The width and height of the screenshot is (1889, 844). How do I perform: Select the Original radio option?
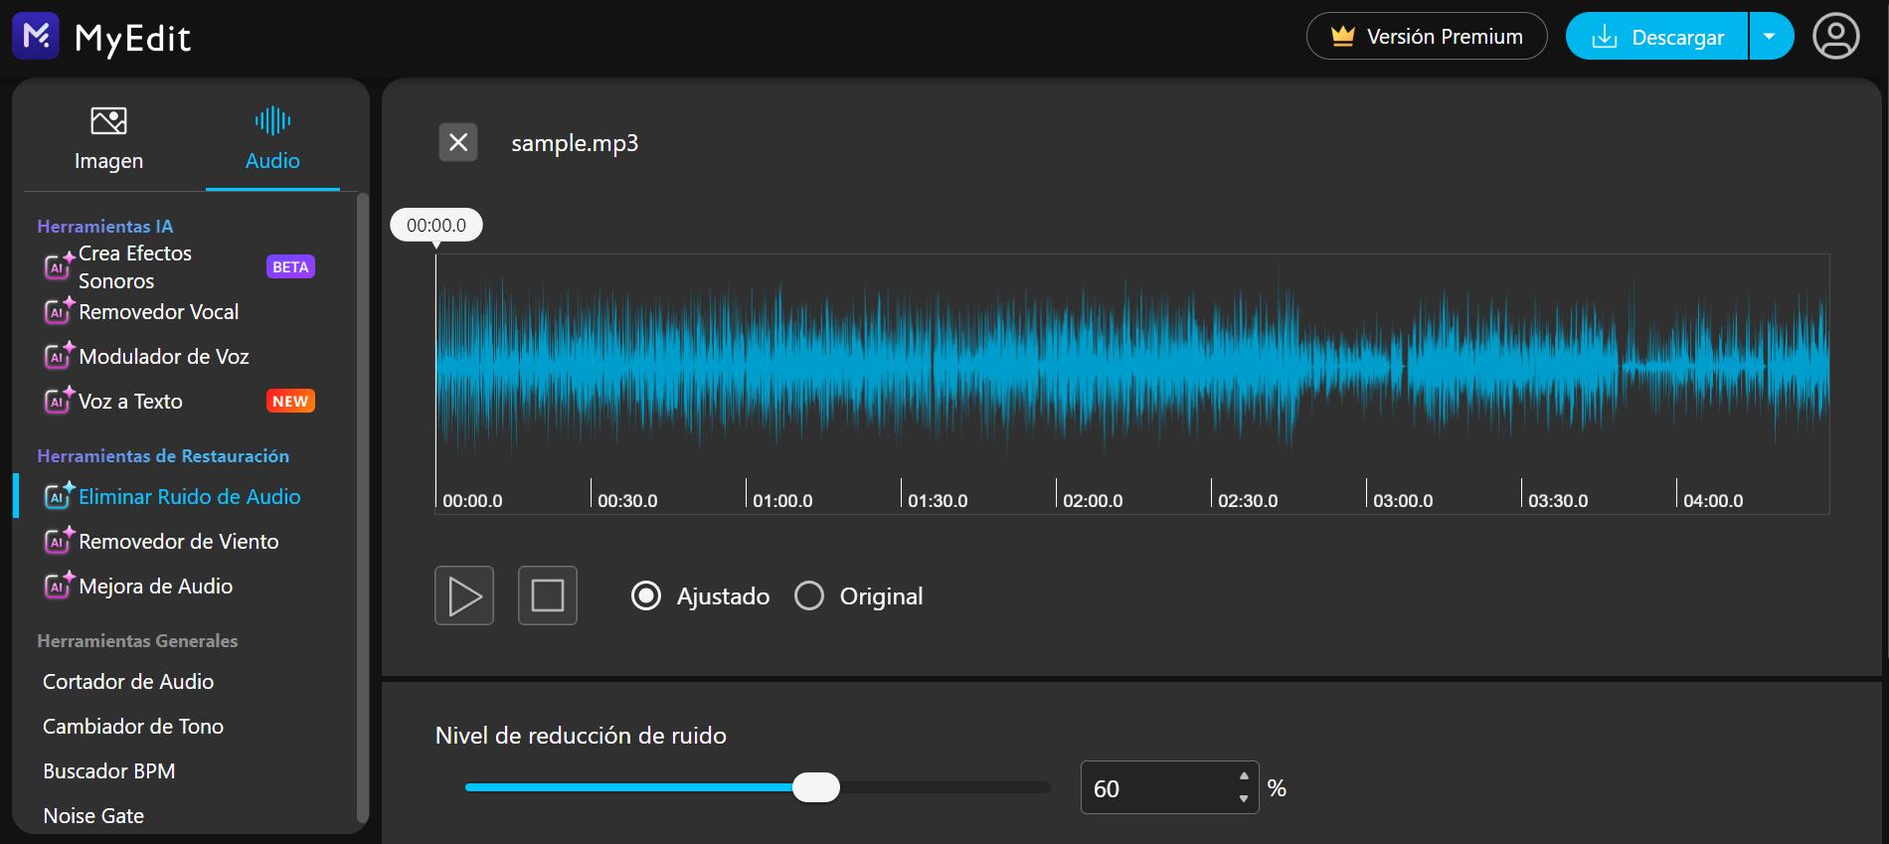[x=809, y=595]
